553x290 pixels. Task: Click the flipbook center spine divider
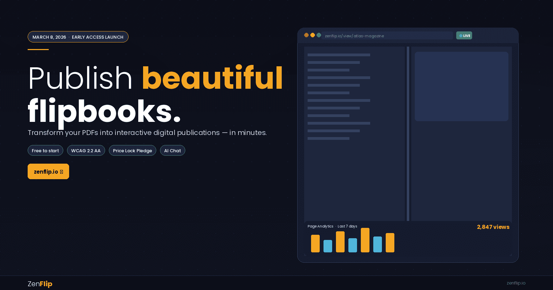pos(408,134)
